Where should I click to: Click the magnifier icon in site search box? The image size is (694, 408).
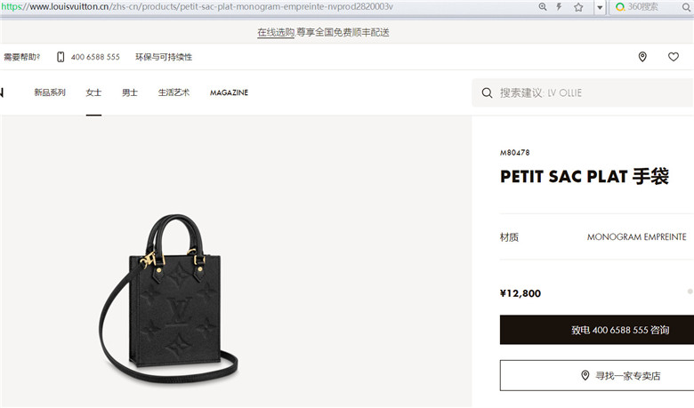[x=487, y=92]
